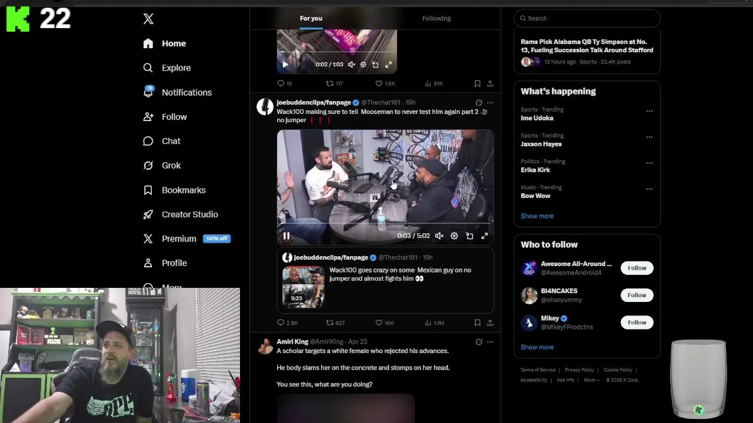This screenshot has height=423, width=753.
Task: View analytics showing 61K views
Action: click(x=434, y=83)
